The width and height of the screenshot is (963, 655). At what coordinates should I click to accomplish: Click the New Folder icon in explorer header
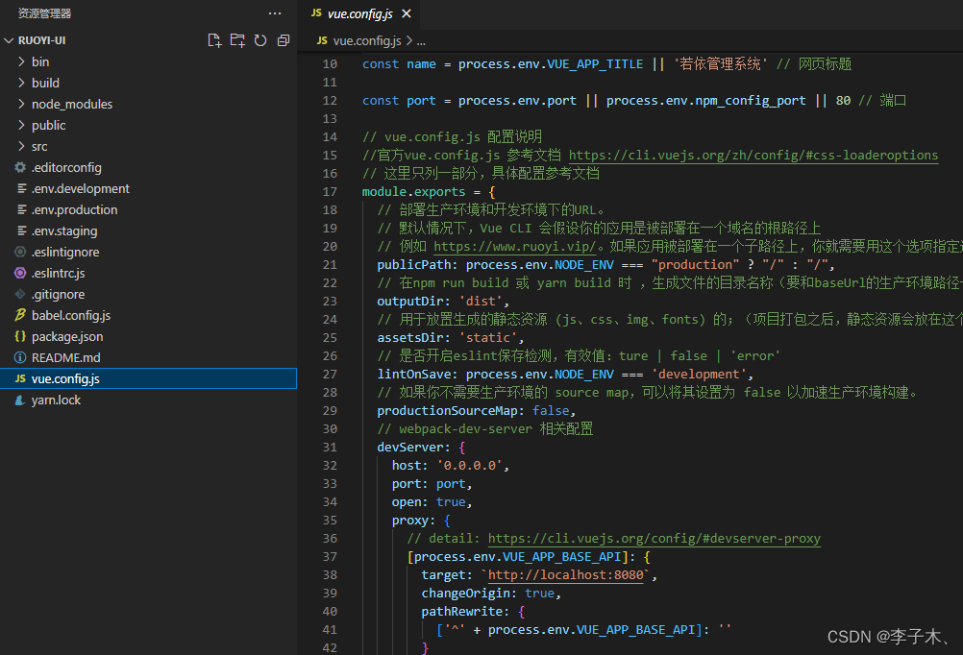pos(237,40)
